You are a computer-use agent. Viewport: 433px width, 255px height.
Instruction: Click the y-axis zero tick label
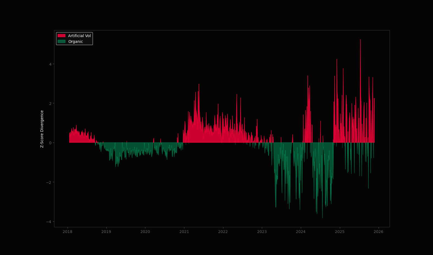50,143
